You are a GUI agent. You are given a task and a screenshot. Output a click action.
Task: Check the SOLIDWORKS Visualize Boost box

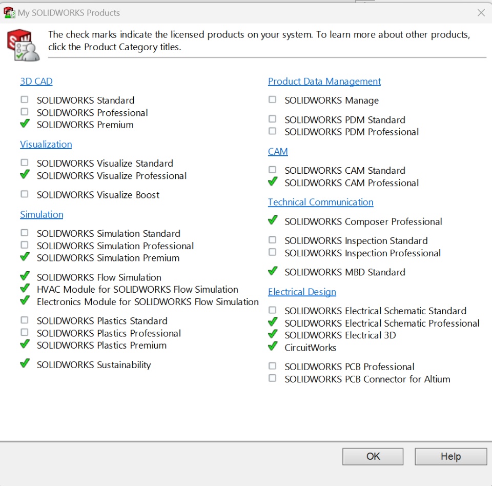[x=25, y=194]
